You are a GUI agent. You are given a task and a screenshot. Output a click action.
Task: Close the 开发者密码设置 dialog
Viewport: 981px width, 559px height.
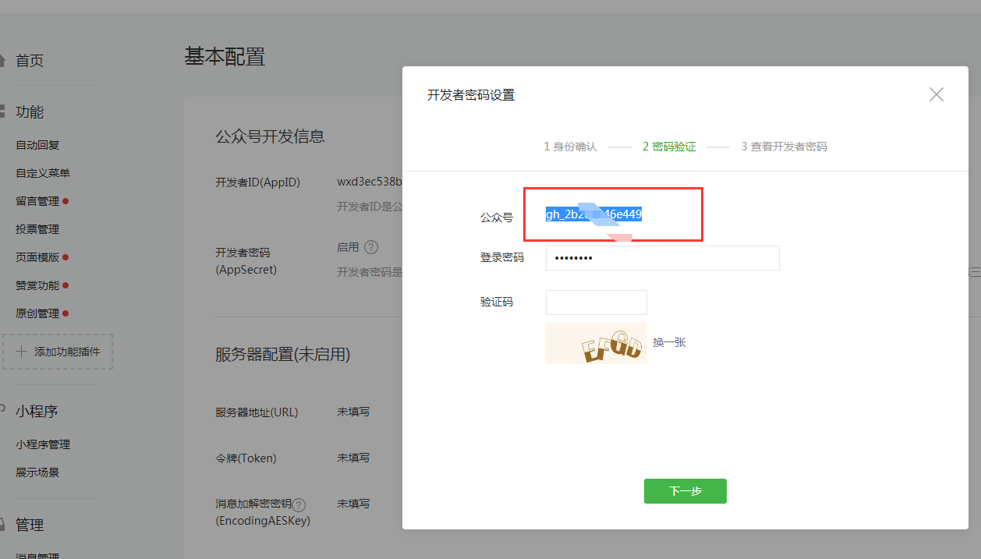click(x=936, y=94)
